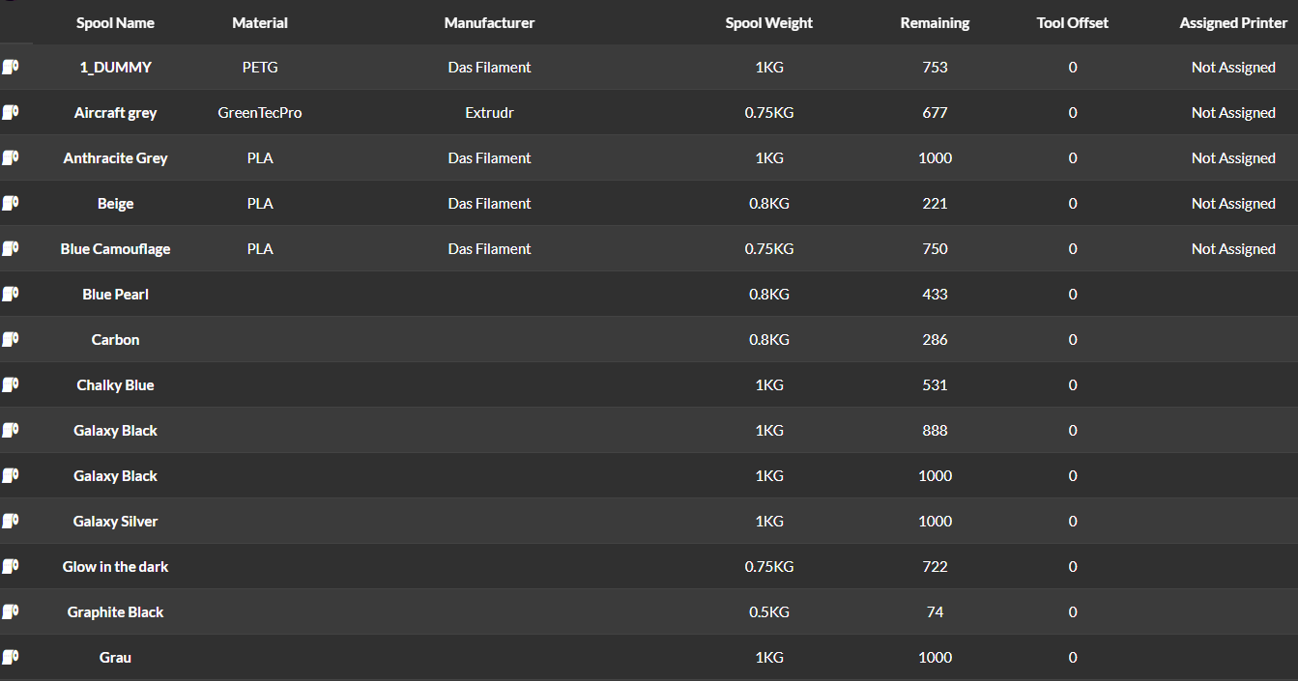
Task: Click the spool icon for Anthracite Grey
Action: click(x=10, y=157)
